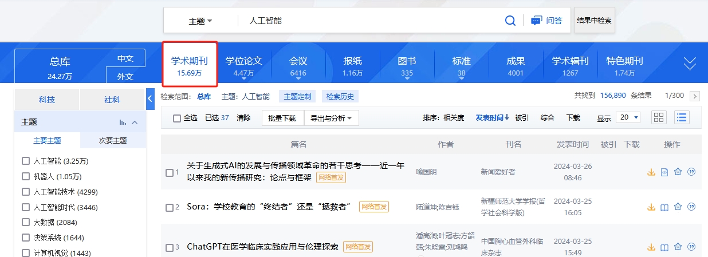Click the magnifier search icon
Viewport: 708px width, 257px height.
510,21
